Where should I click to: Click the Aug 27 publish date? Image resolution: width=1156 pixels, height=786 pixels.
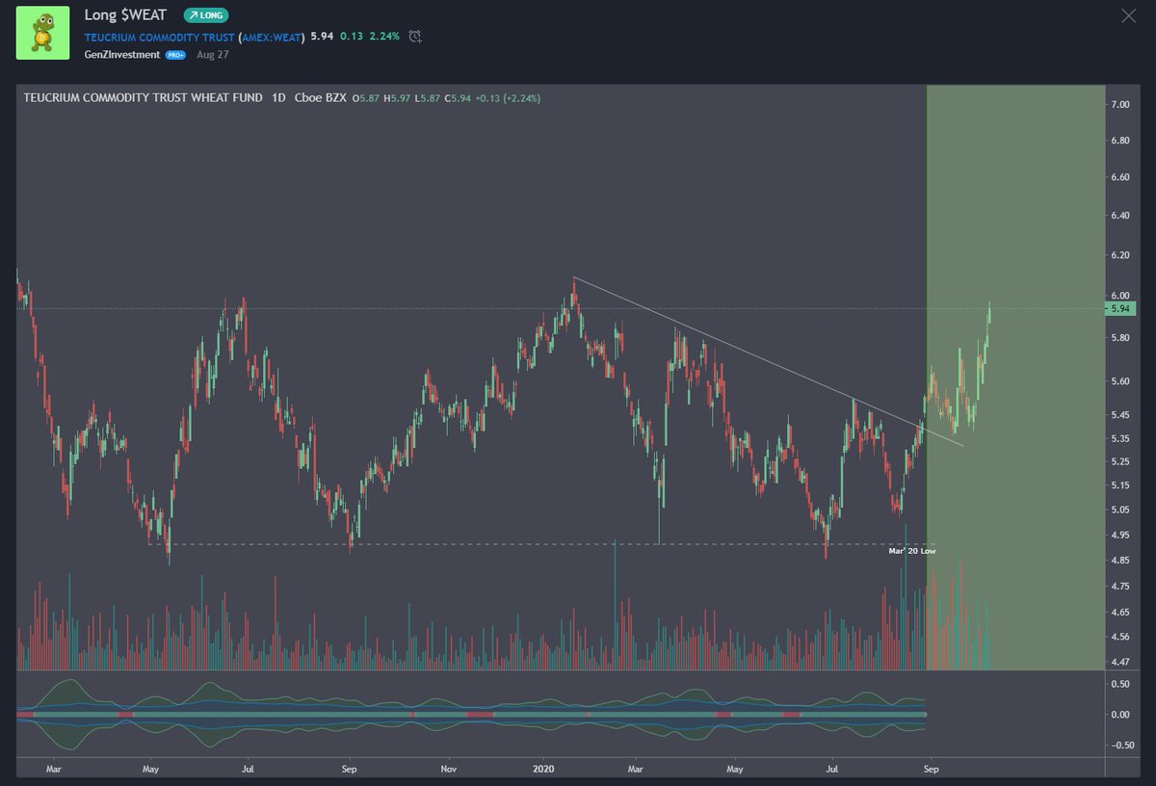pos(211,55)
